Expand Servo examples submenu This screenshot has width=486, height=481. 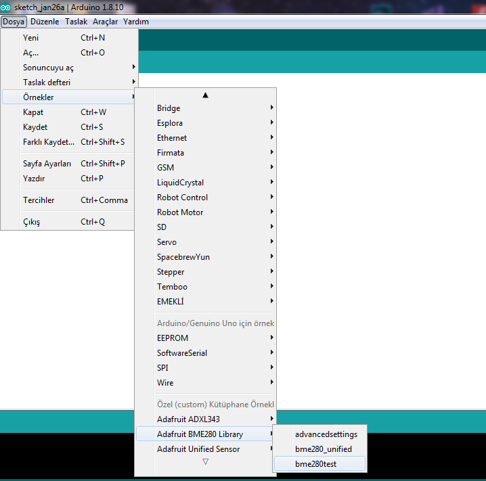206,242
